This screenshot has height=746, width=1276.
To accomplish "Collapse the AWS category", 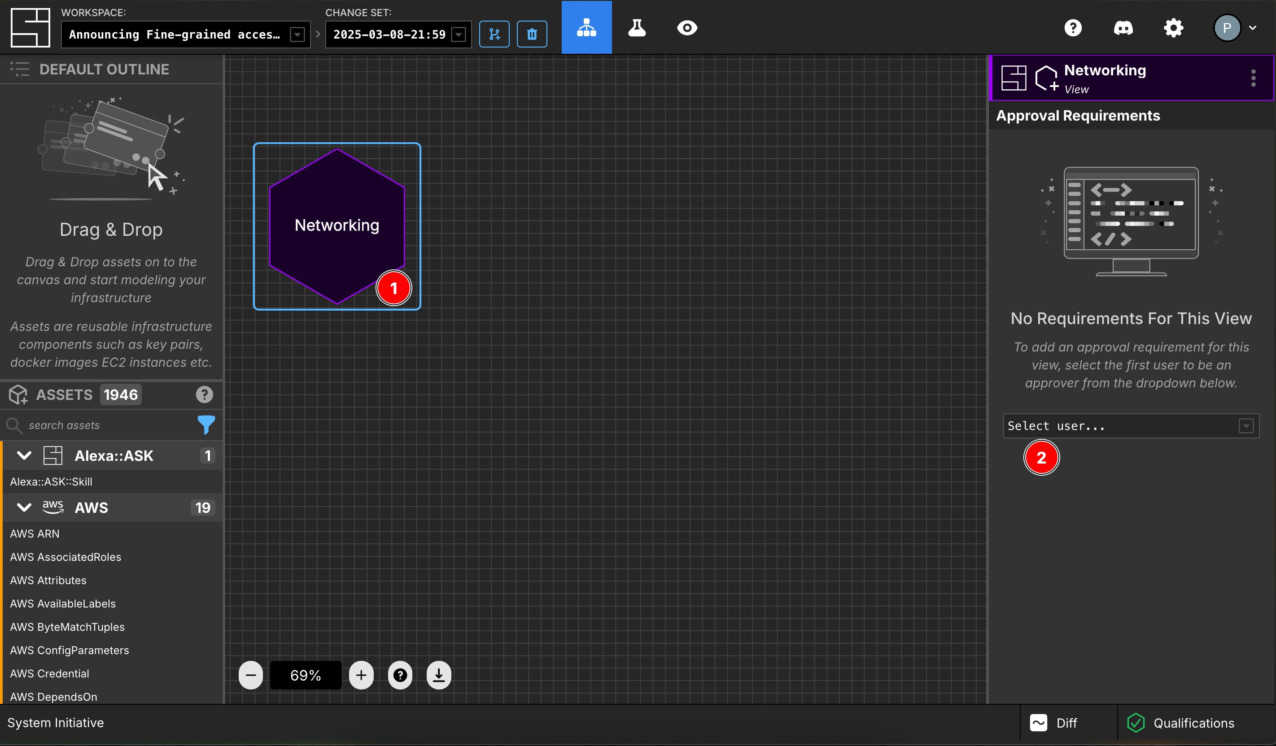I will pyautogui.click(x=24, y=507).
